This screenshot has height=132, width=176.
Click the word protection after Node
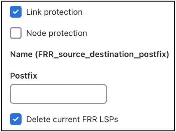[68, 33]
